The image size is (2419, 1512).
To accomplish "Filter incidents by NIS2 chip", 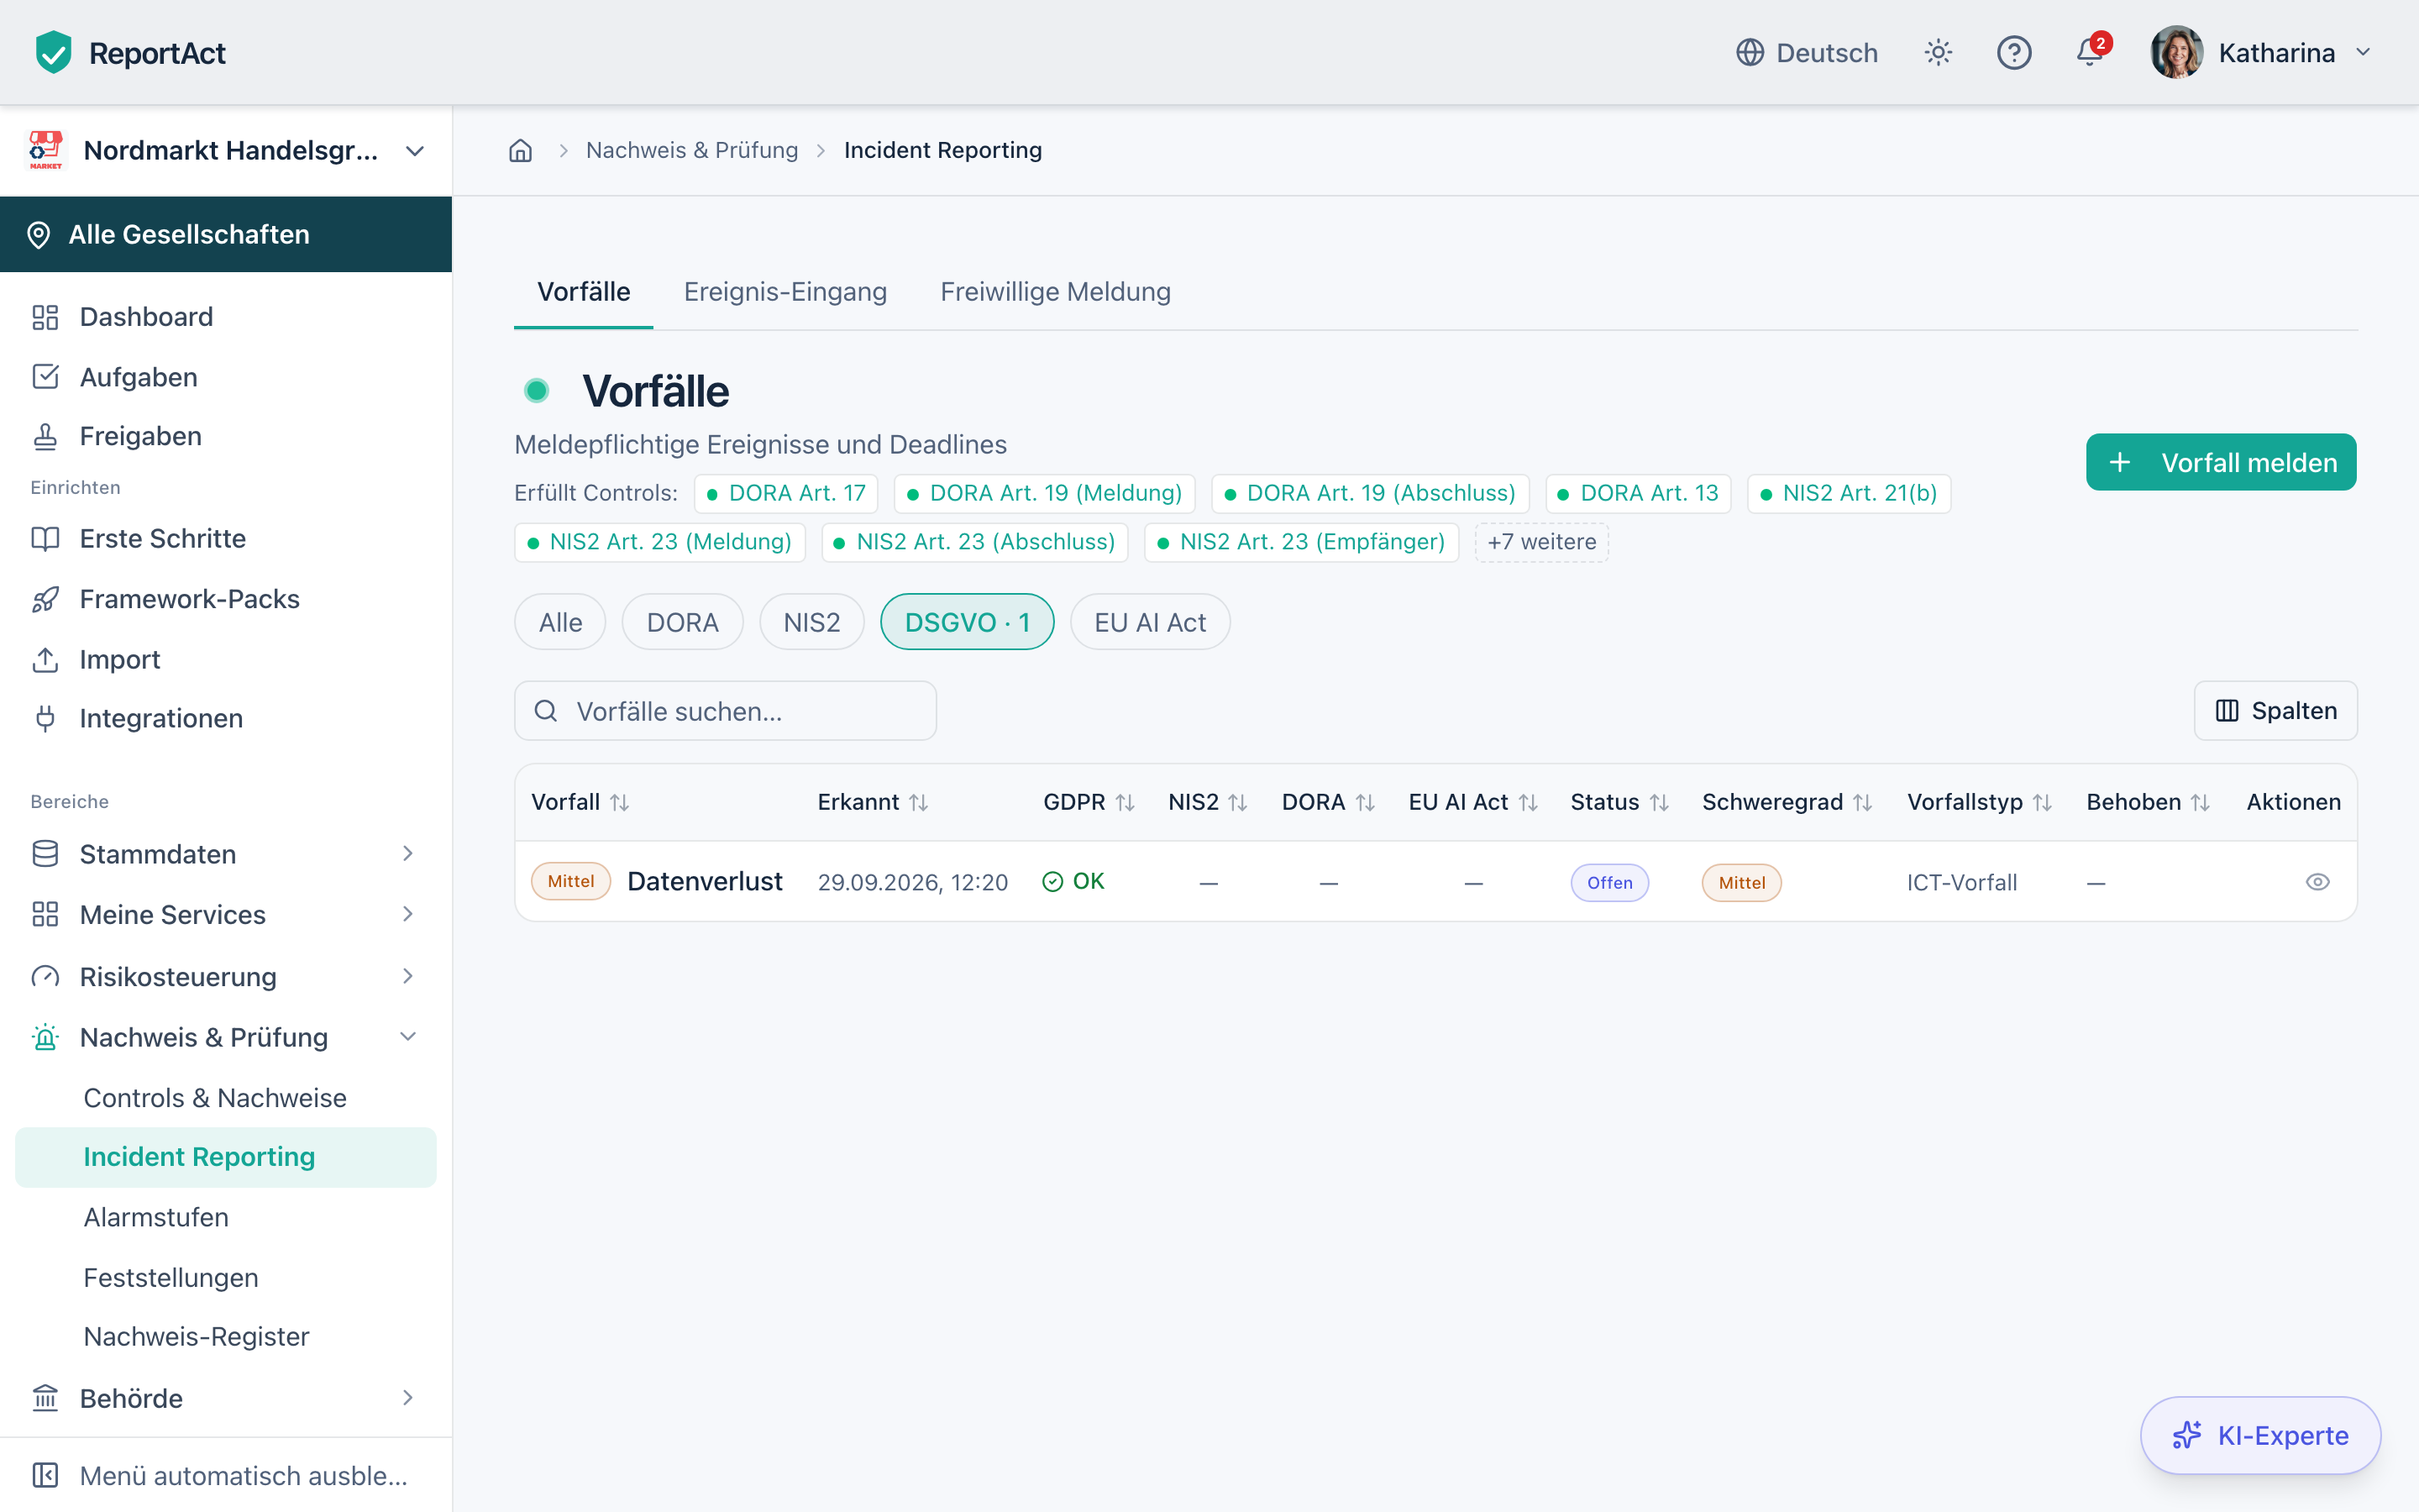I will [x=811, y=622].
